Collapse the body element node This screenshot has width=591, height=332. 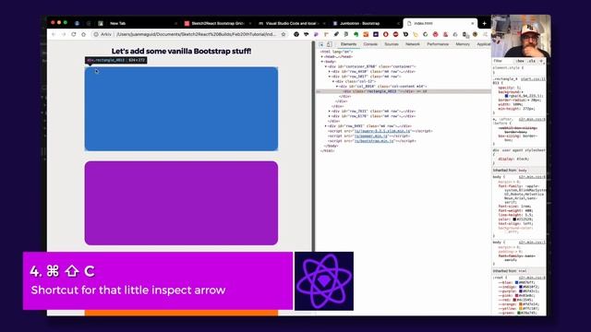tap(322, 62)
